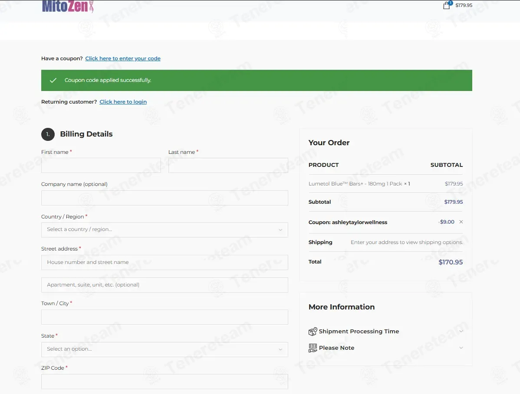
Task: Click the product line price $179.95
Action: (454, 184)
